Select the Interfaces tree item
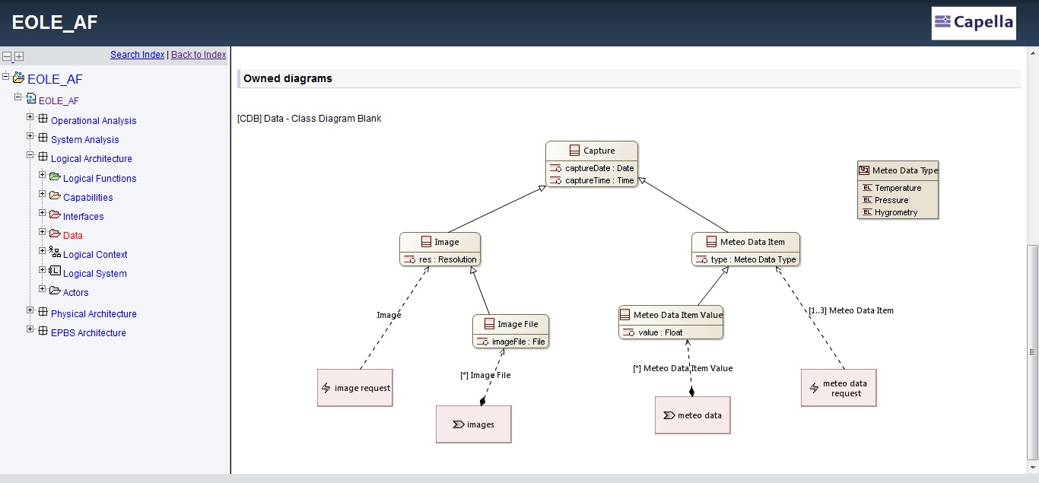This screenshot has width=1039, height=483. 84,217
